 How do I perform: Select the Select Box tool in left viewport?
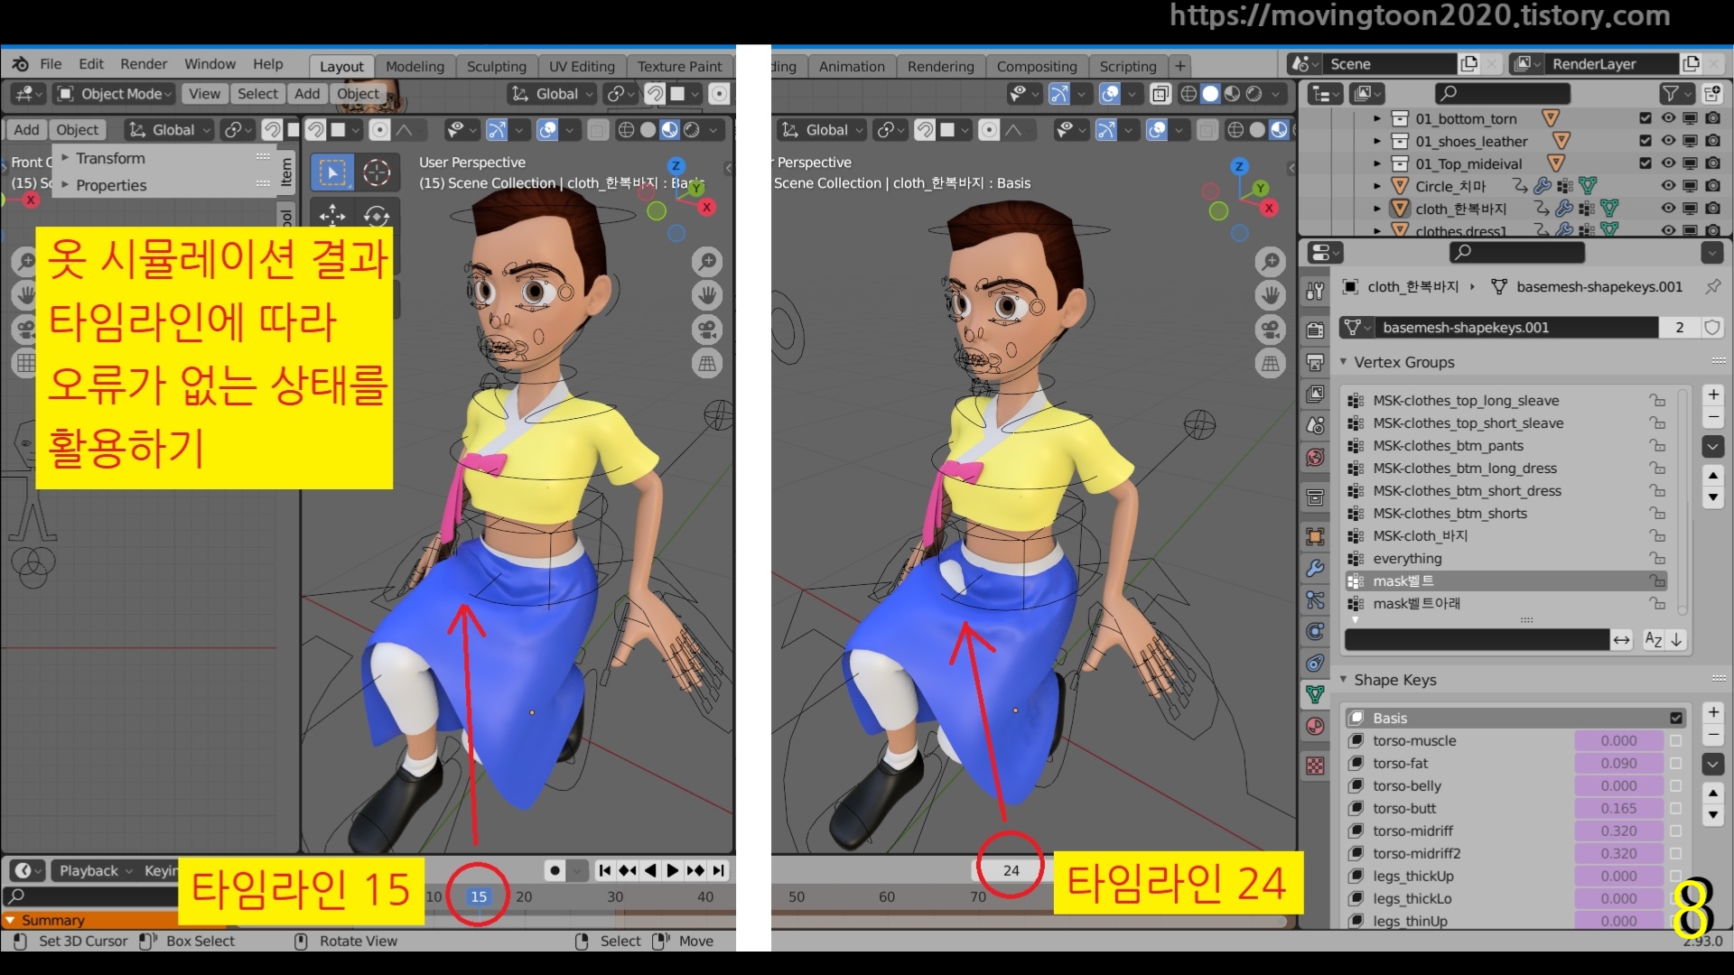(x=332, y=172)
